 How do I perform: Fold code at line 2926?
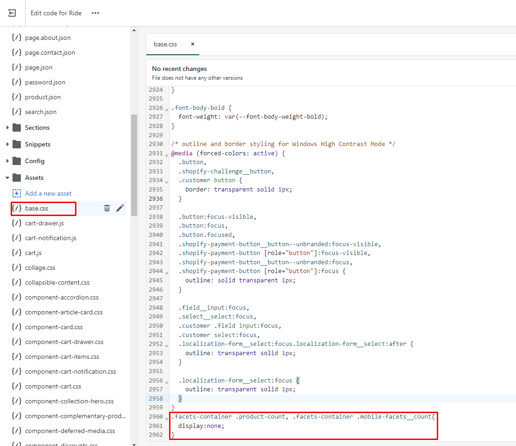[x=166, y=109]
